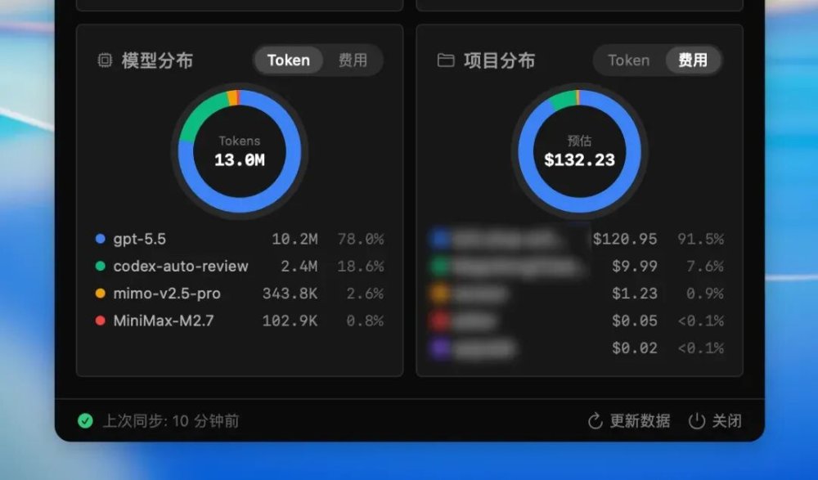Click the 91.5% project share
This screenshot has height=480, width=818.
click(701, 239)
